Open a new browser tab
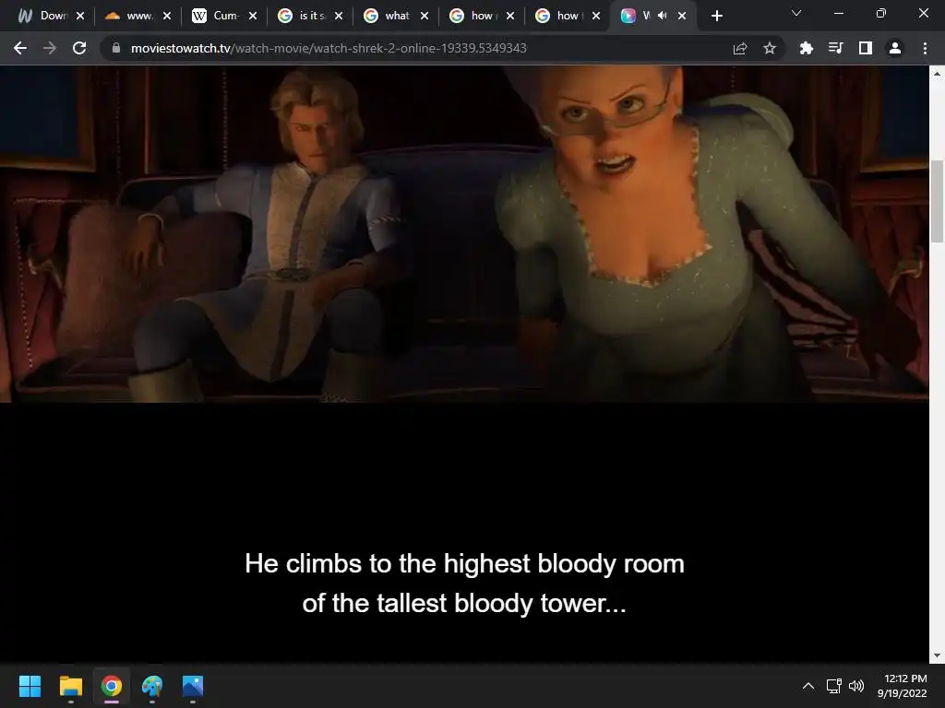 pyautogui.click(x=716, y=16)
